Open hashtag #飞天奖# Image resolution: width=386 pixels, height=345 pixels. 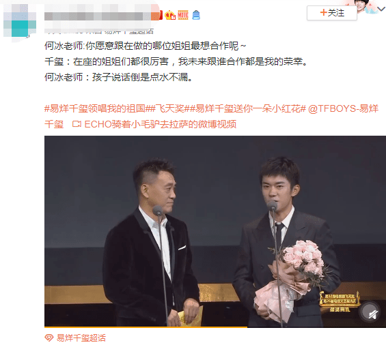tap(170, 108)
